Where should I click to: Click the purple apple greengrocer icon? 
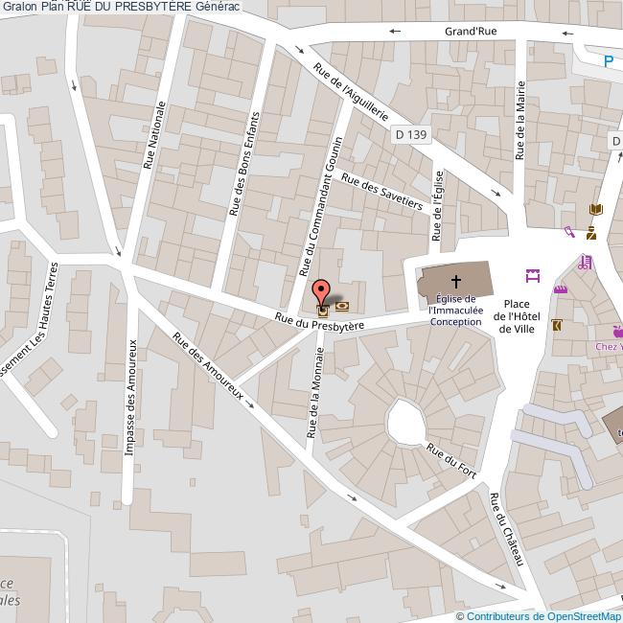[617, 330]
